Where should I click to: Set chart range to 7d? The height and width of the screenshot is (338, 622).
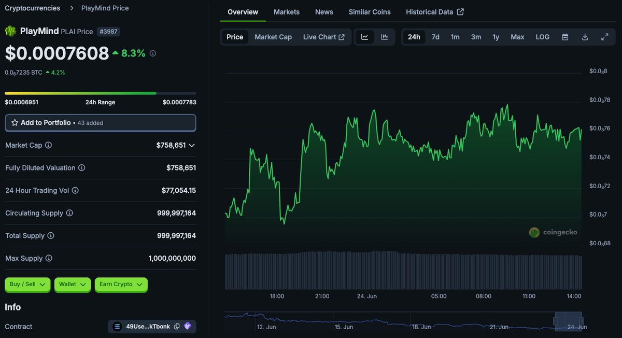435,37
